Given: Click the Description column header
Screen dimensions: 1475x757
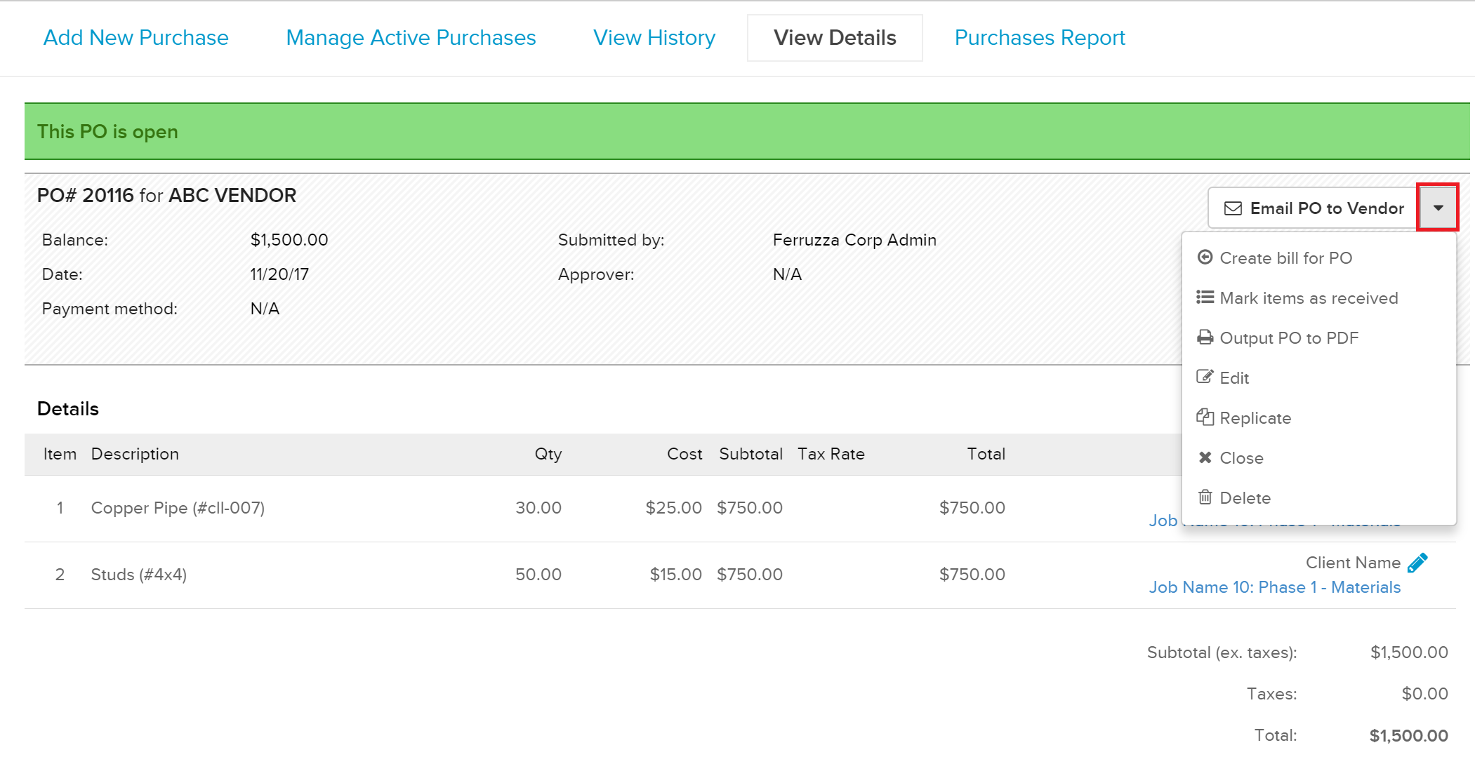Looking at the screenshot, I should pos(135,454).
